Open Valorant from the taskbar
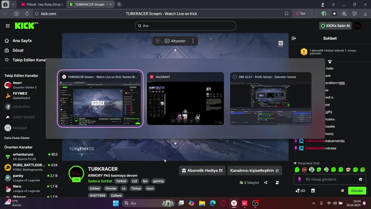 (x=245, y=203)
